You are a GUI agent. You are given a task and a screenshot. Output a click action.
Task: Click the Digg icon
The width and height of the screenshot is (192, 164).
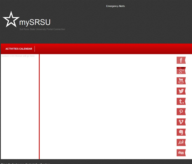(181, 153)
